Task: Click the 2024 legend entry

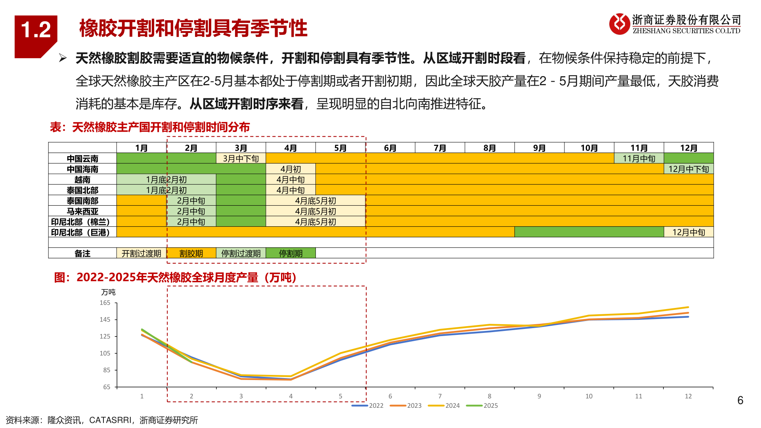Action: tap(444, 405)
